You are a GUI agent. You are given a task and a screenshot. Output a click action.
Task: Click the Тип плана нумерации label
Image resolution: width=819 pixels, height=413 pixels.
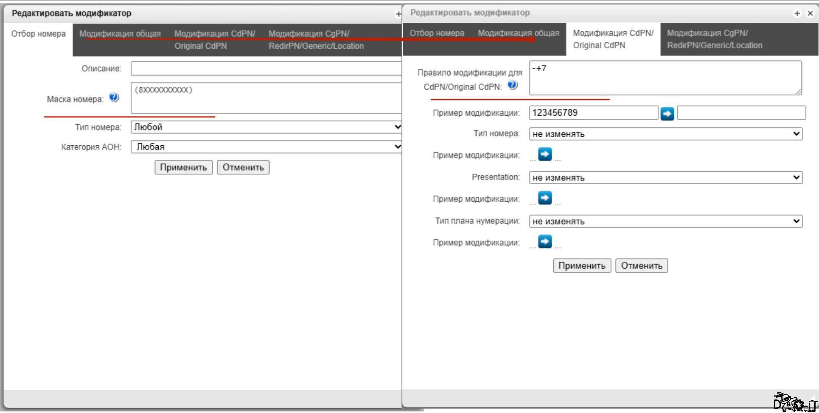click(x=477, y=221)
